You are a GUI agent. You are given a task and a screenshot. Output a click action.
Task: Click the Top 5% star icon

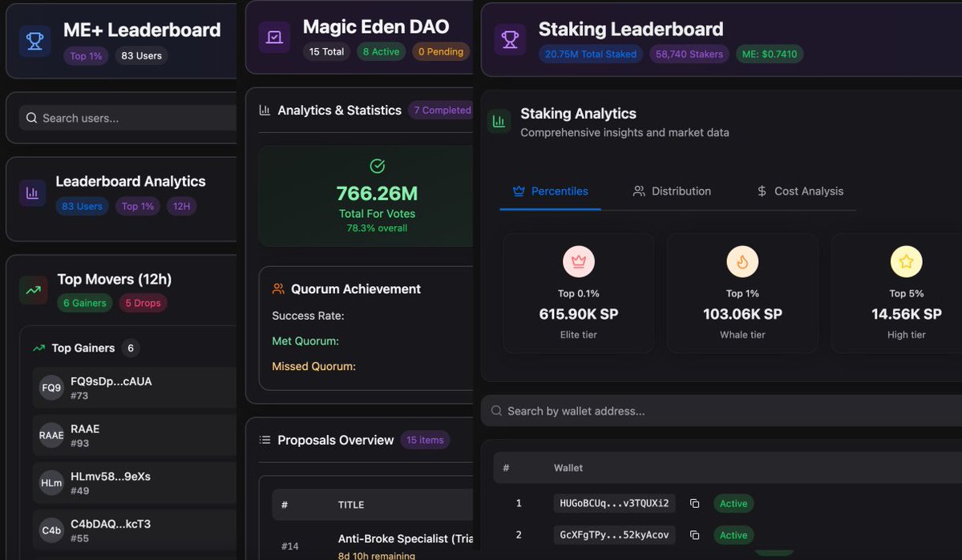point(906,261)
